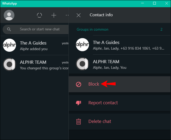Image resolution: width=171 pixels, height=140 pixels.
Task: Select ALPHR TEAM under Groups in common
Action: (120, 64)
